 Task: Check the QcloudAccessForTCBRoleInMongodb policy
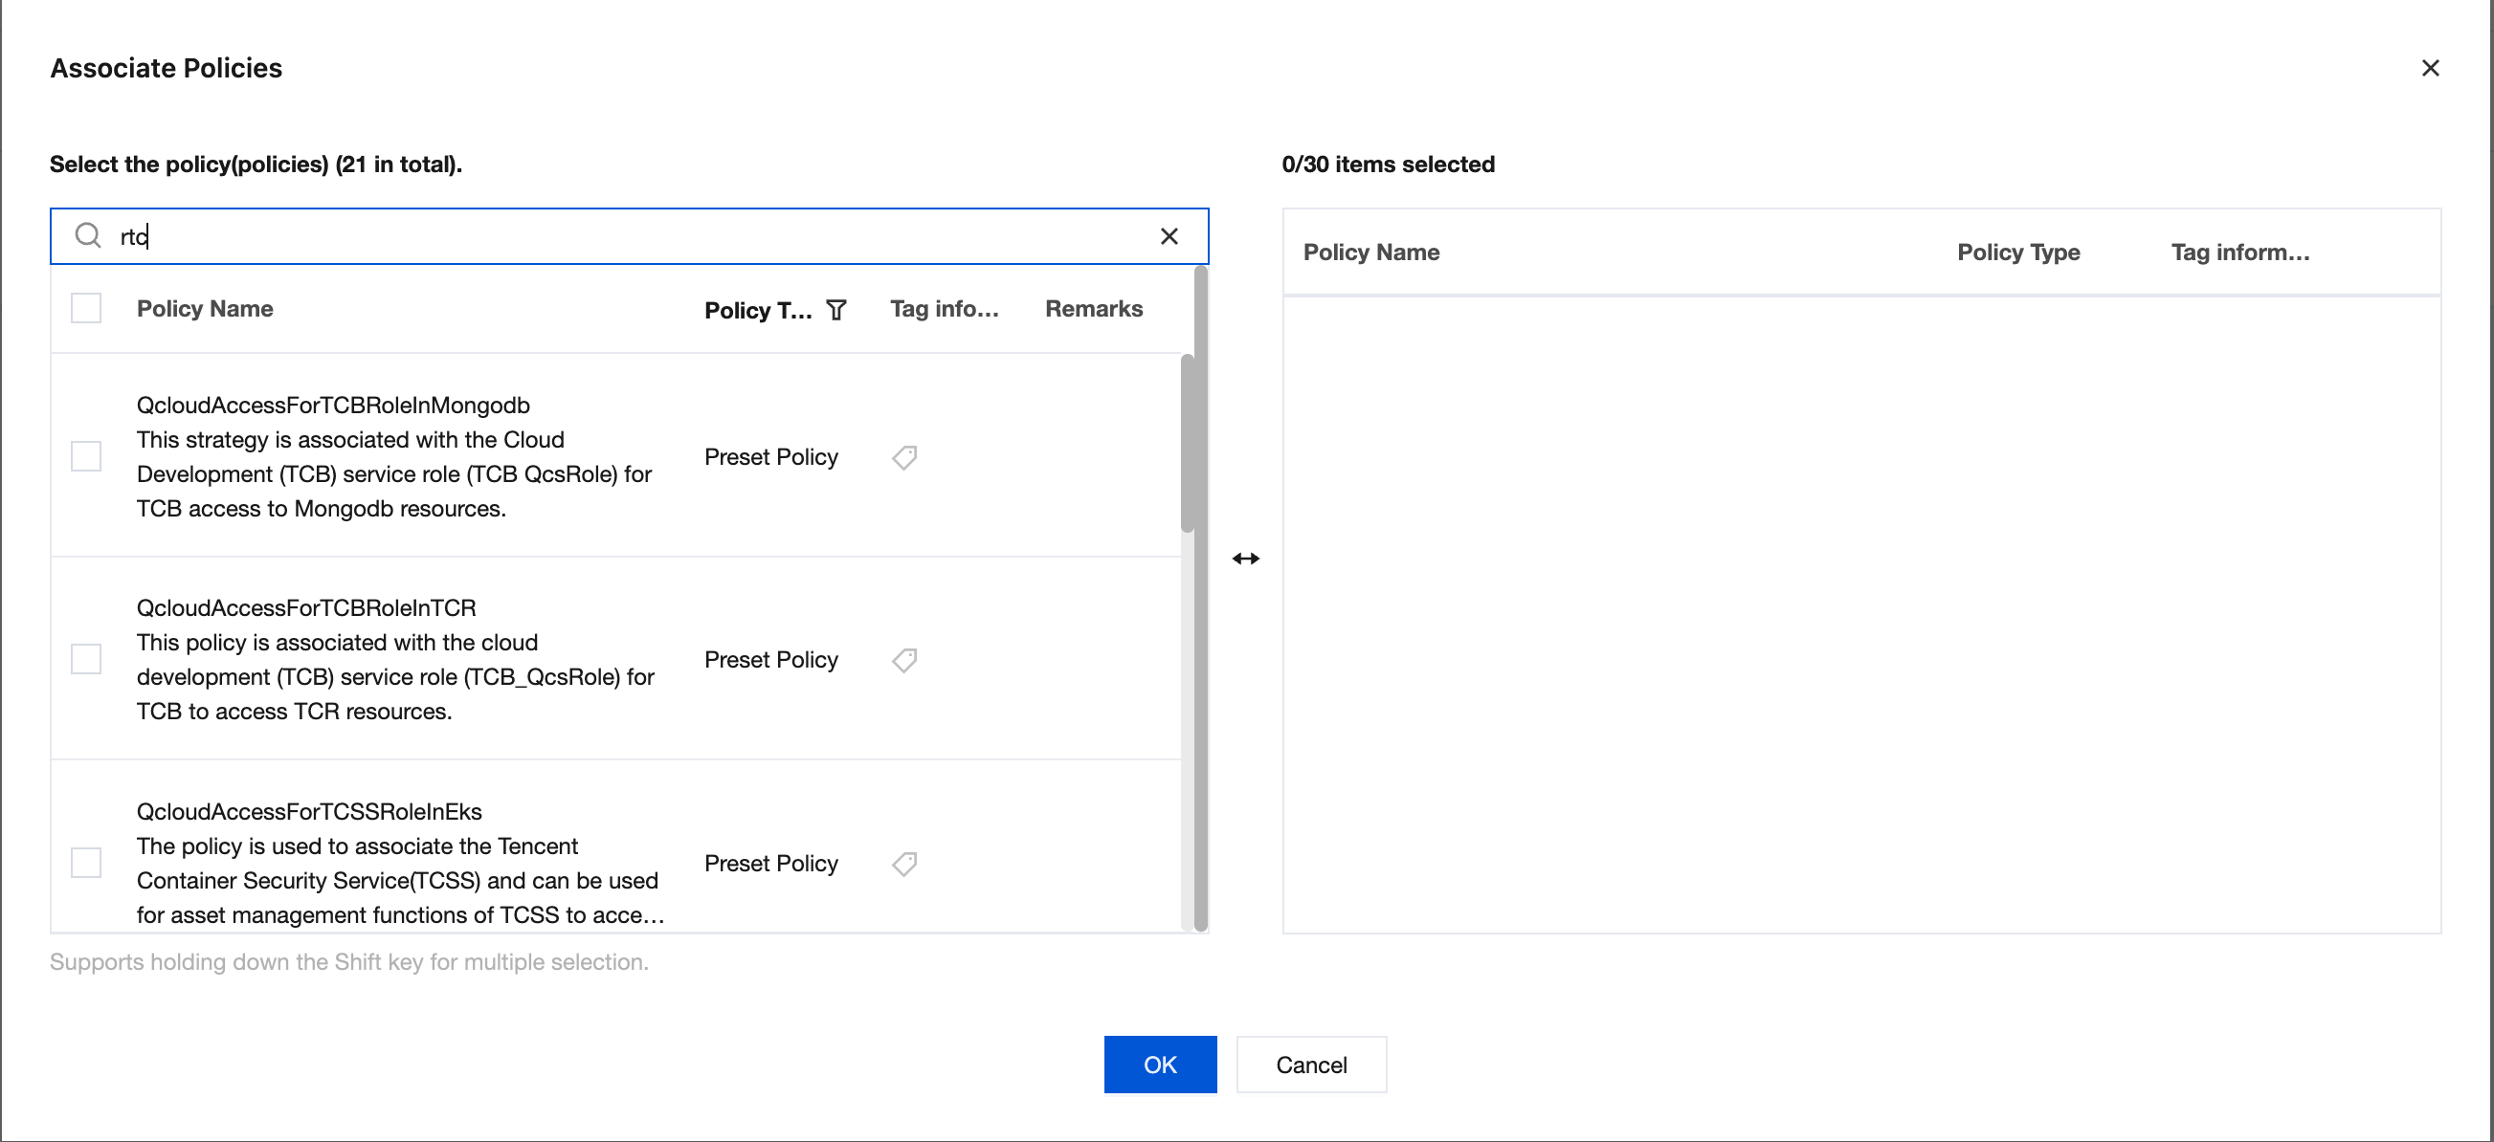[x=86, y=456]
